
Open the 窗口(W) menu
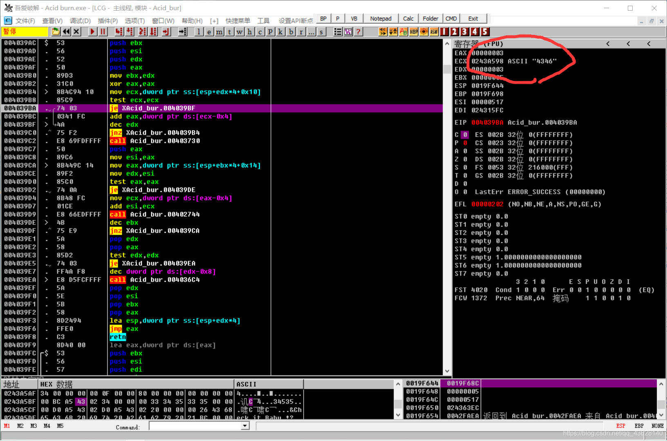coord(163,21)
